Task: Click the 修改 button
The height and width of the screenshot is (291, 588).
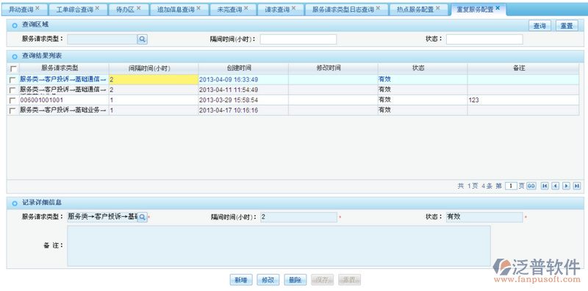Action: (268, 280)
